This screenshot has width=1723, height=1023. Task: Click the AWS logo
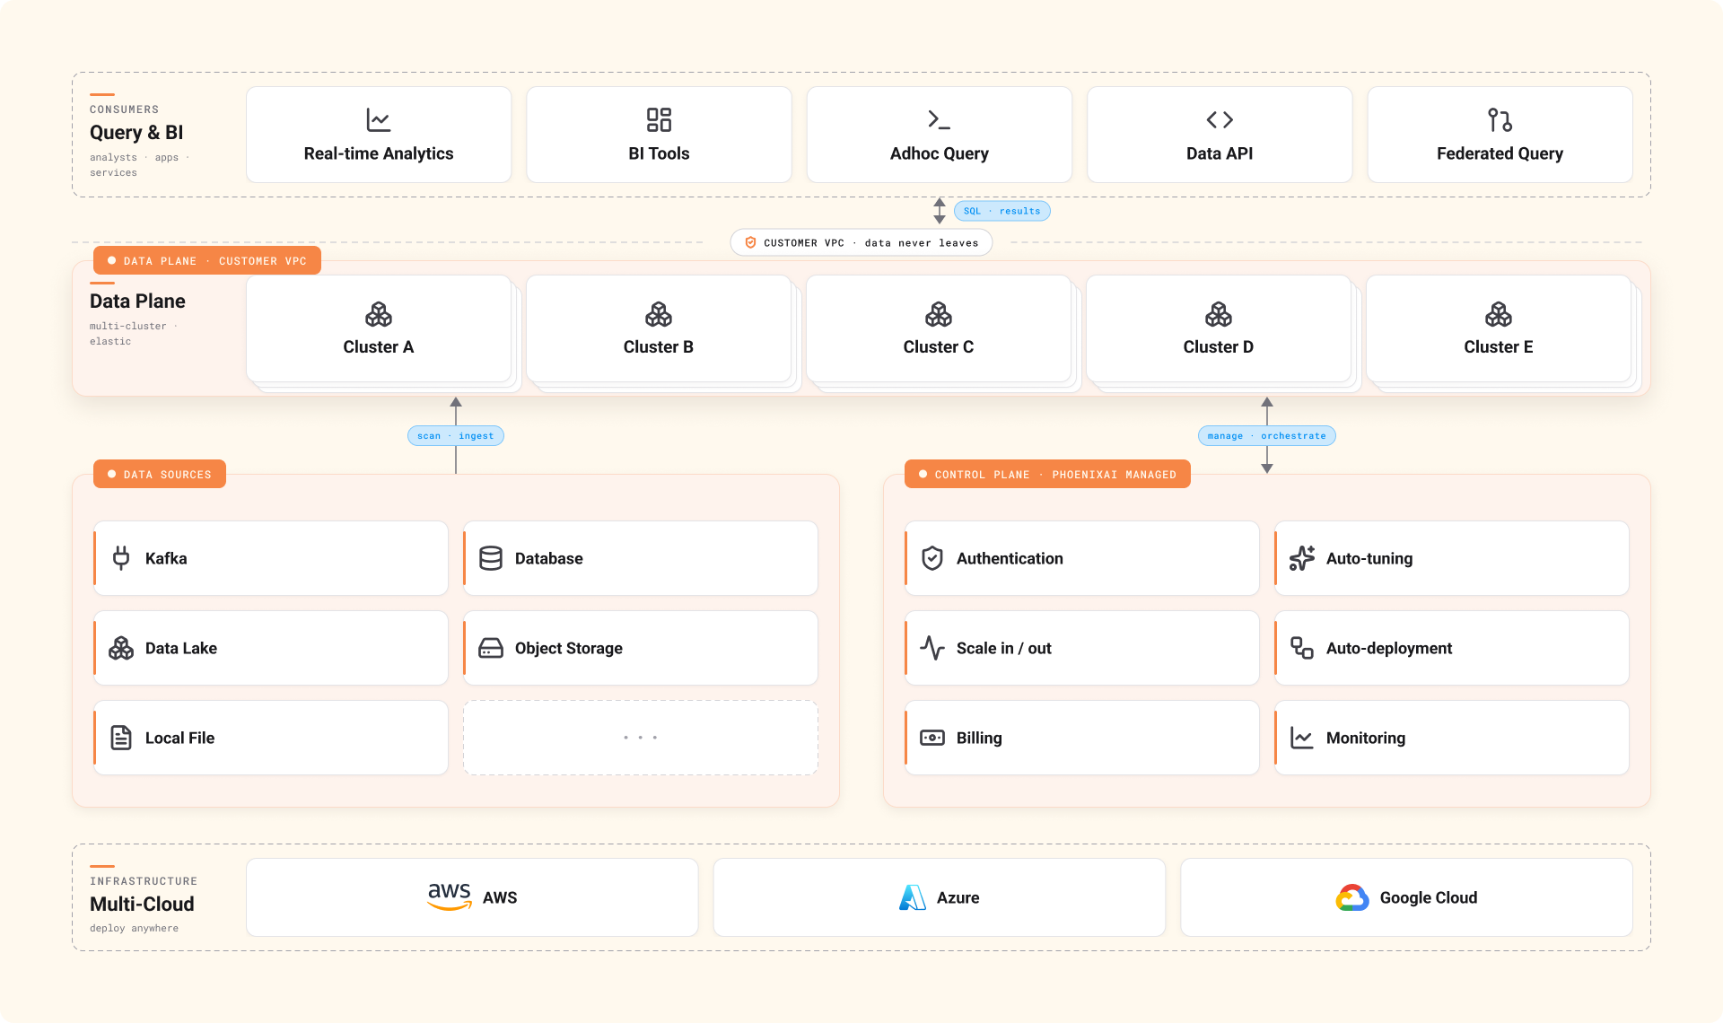pyautogui.click(x=450, y=896)
